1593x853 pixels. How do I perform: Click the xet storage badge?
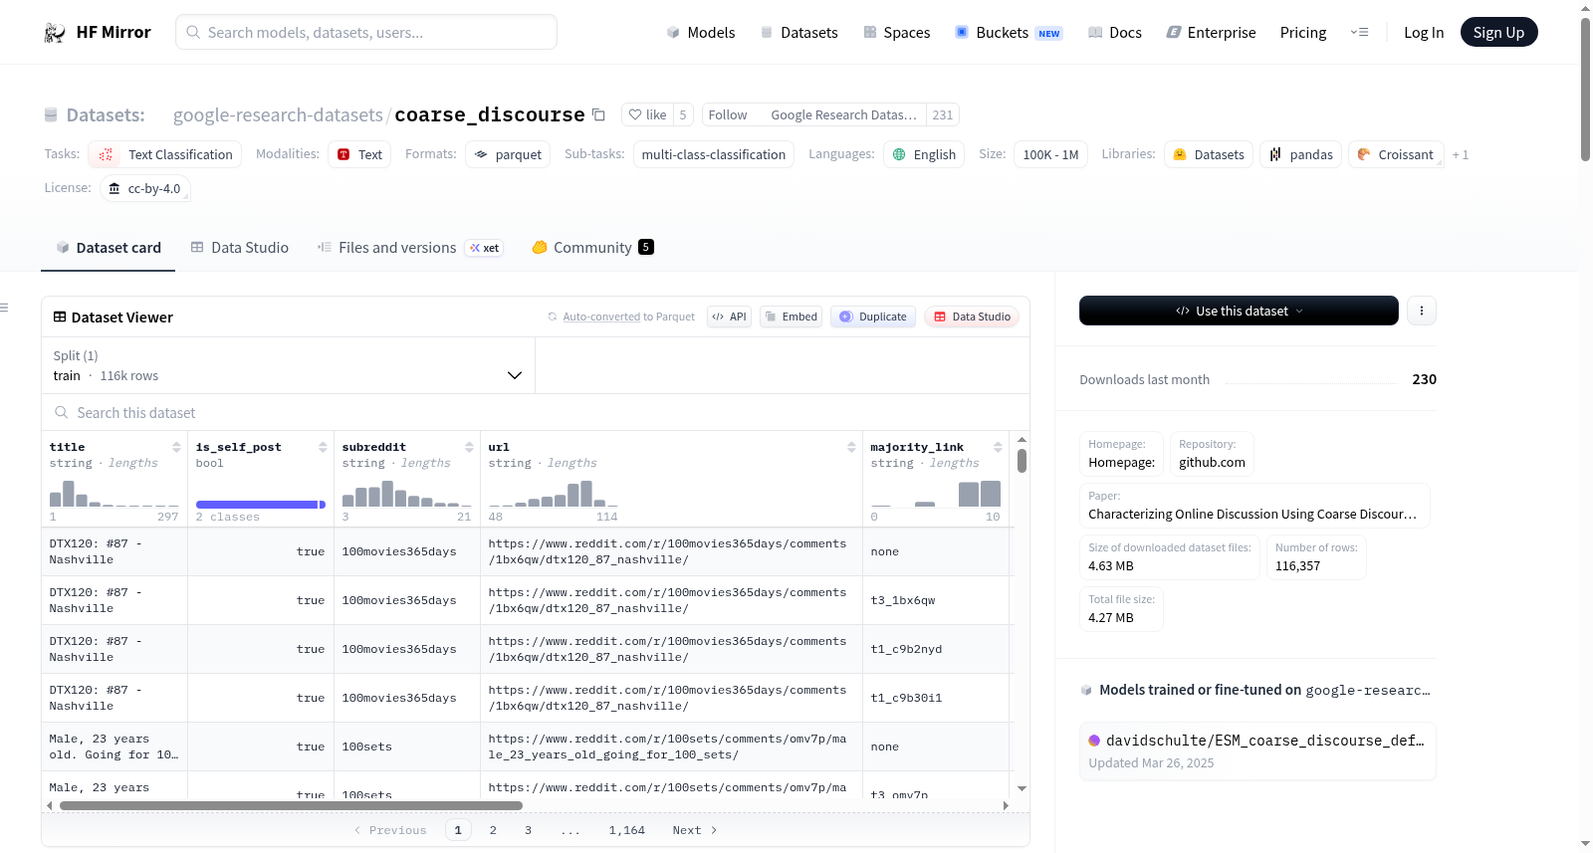[x=485, y=248]
